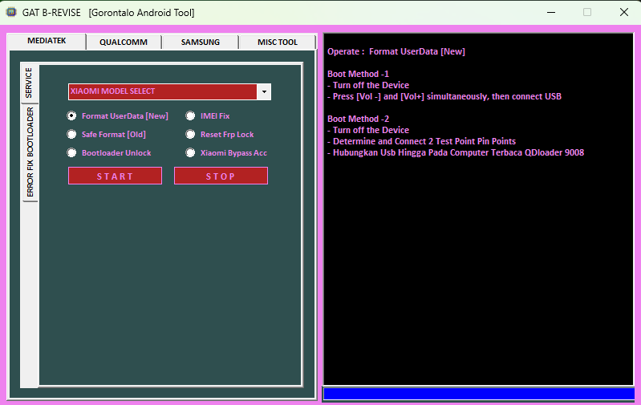Click the 'Operate : Format UserData [New]' log line
Viewport: 641px width, 405px height.
pos(396,51)
